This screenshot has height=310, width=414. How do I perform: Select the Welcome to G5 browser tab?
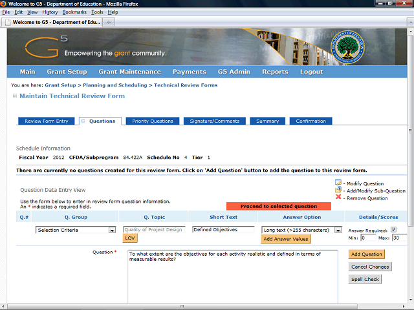(x=52, y=22)
